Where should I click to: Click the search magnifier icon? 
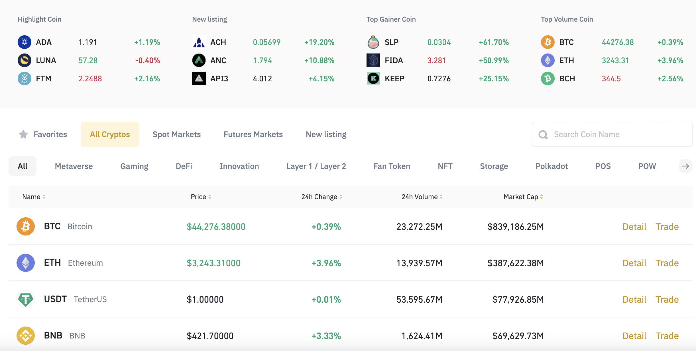[543, 135]
